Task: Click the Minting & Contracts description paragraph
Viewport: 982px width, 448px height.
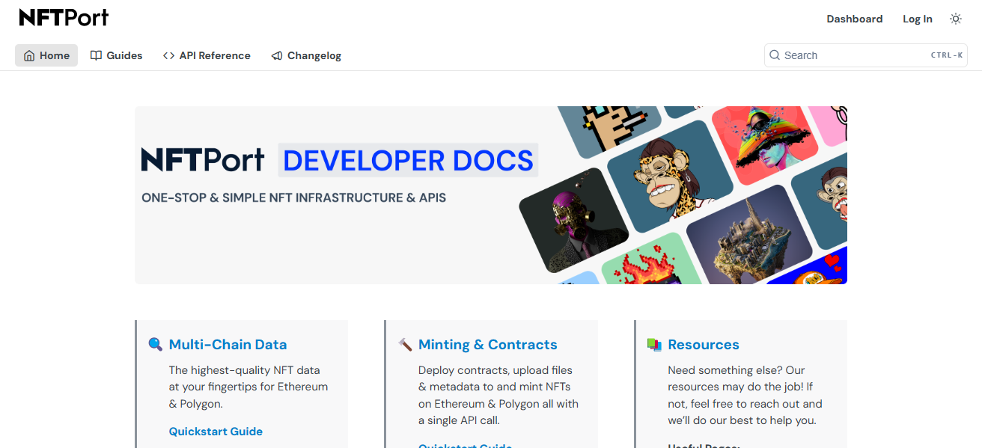Action: click(498, 395)
